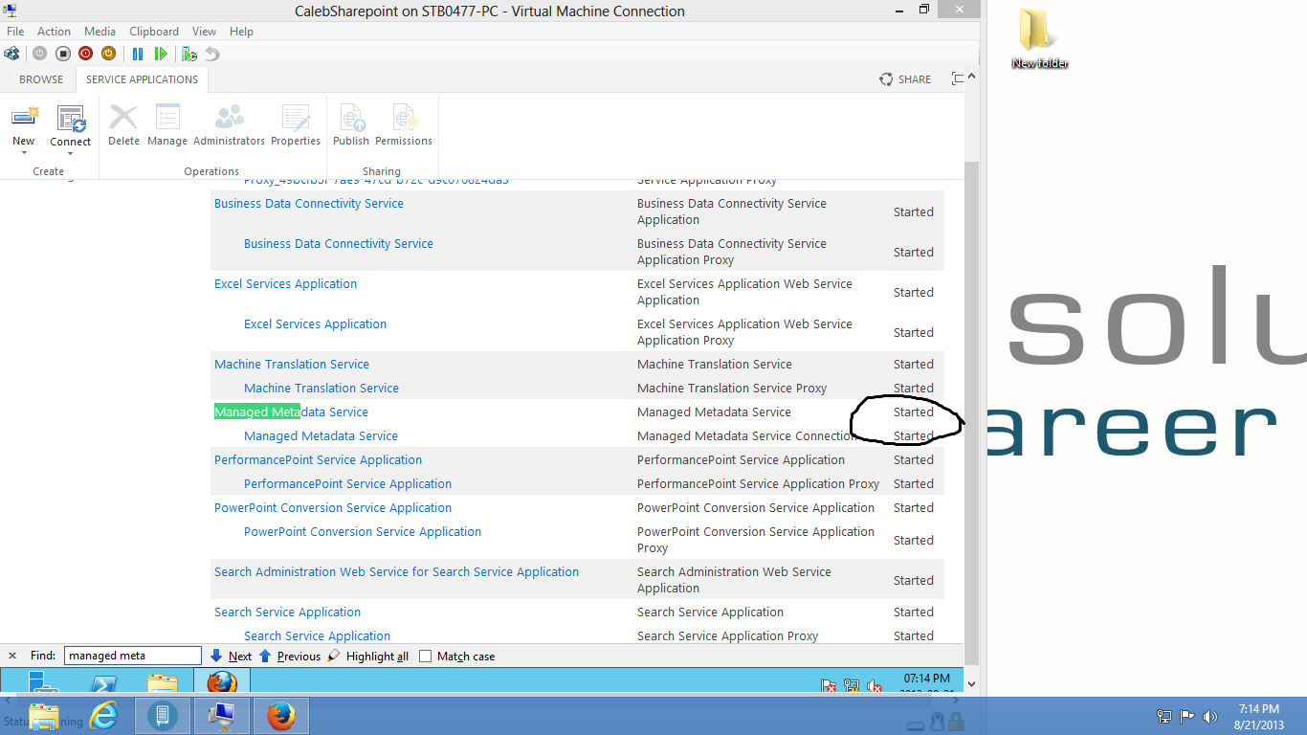Open the top-level Machine Translation Service link
Screen dimensions: 1307x735
tap(292, 365)
